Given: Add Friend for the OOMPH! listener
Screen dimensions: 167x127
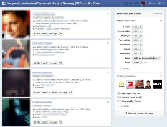Looking at the screenshot, I should pyautogui.click(x=40, y=122).
